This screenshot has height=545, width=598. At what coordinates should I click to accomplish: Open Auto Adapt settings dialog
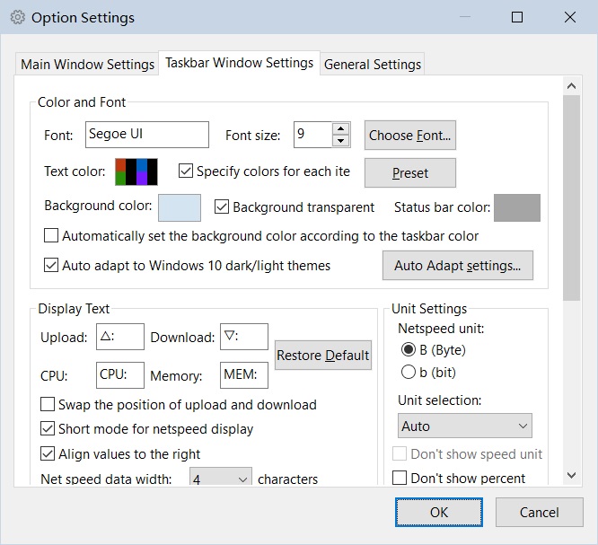pyautogui.click(x=457, y=266)
